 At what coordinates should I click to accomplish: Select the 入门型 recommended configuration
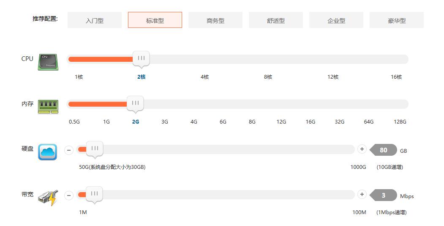[x=95, y=20]
